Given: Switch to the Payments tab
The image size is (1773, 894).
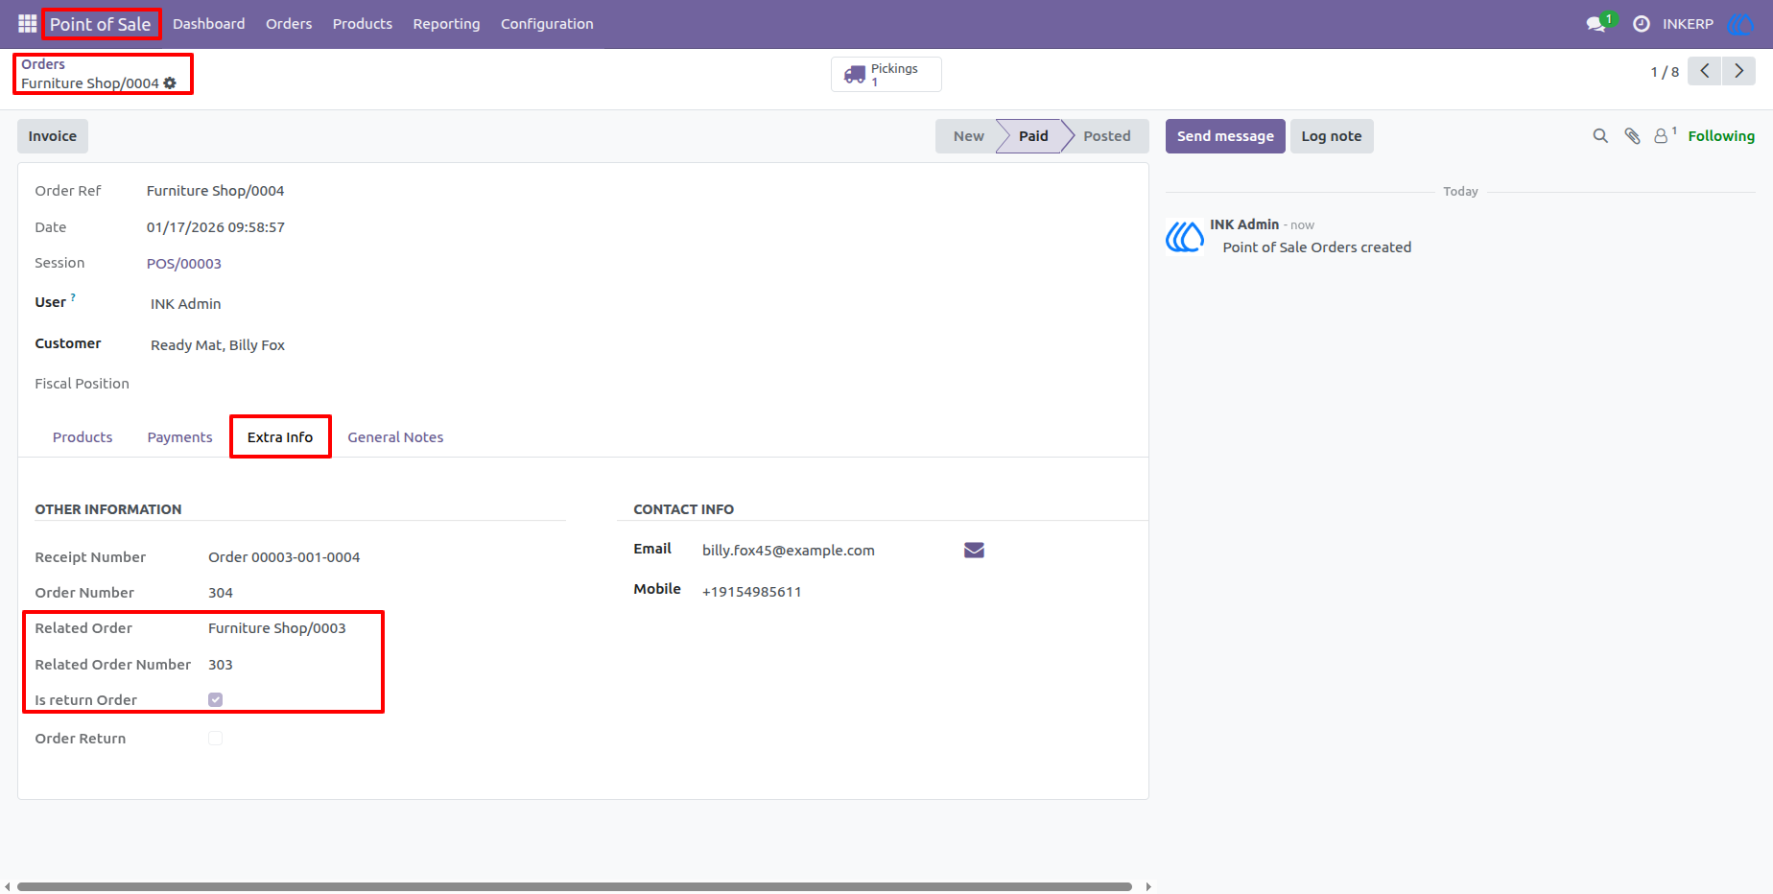Looking at the screenshot, I should [x=179, y=437].
